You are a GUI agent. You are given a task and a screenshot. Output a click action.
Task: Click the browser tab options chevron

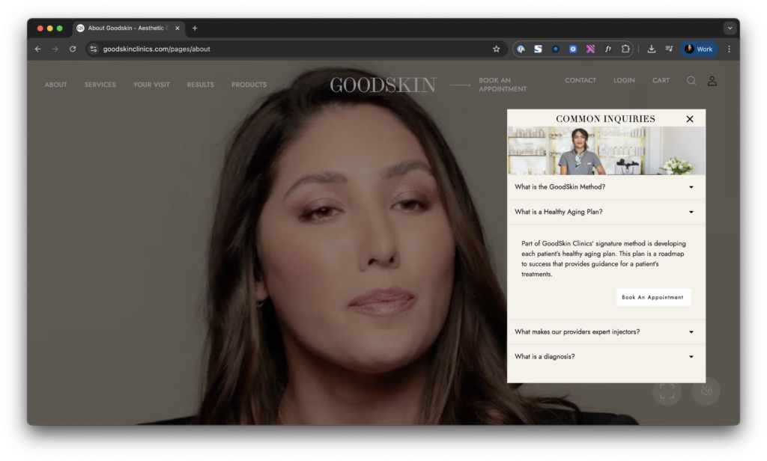tap(730, 28)
